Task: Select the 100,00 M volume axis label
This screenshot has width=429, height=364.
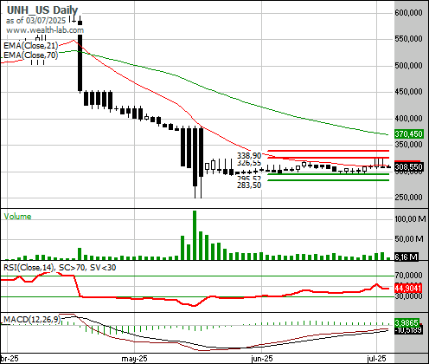Action: point(410,219)
